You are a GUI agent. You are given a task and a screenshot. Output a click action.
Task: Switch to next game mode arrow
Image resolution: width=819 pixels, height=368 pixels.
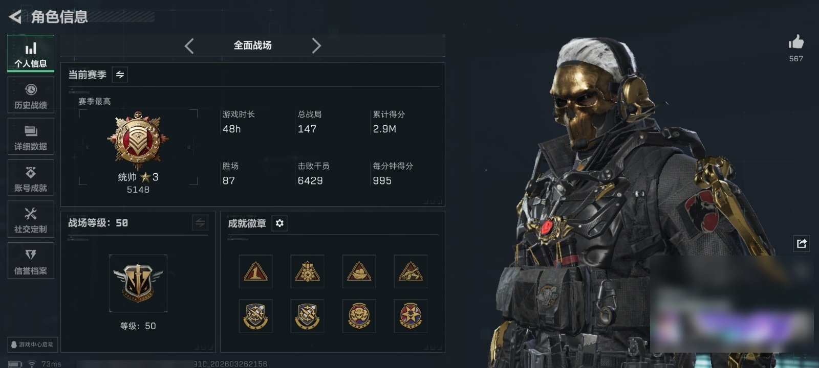[316, 46]
